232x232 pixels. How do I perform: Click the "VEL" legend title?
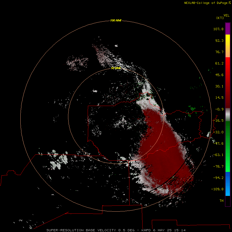(x=226, y=15)
